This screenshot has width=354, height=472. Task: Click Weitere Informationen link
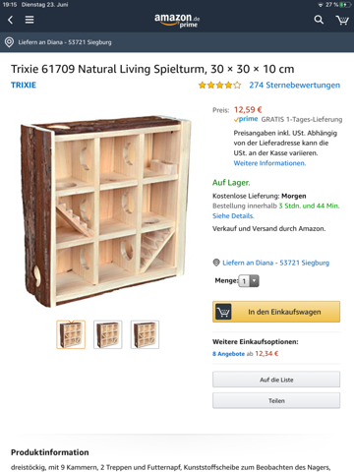point(269,163)
